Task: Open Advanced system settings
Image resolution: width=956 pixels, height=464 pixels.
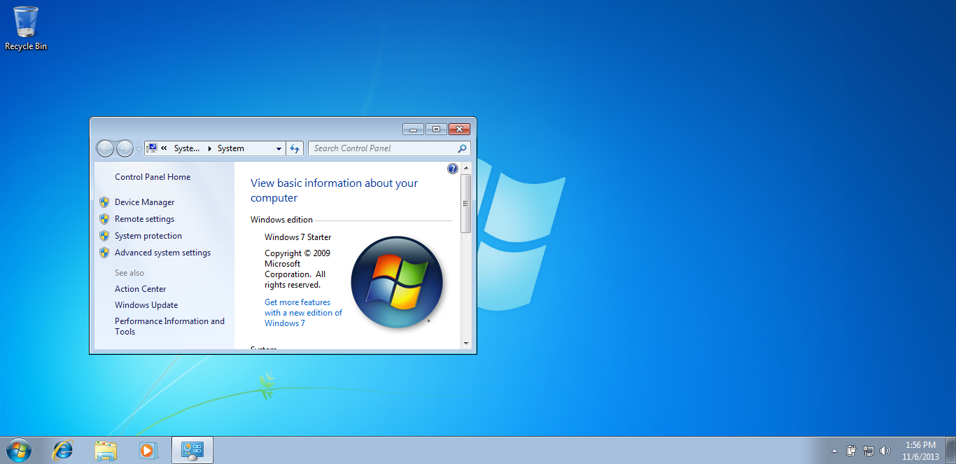Action: click(162, 253)
